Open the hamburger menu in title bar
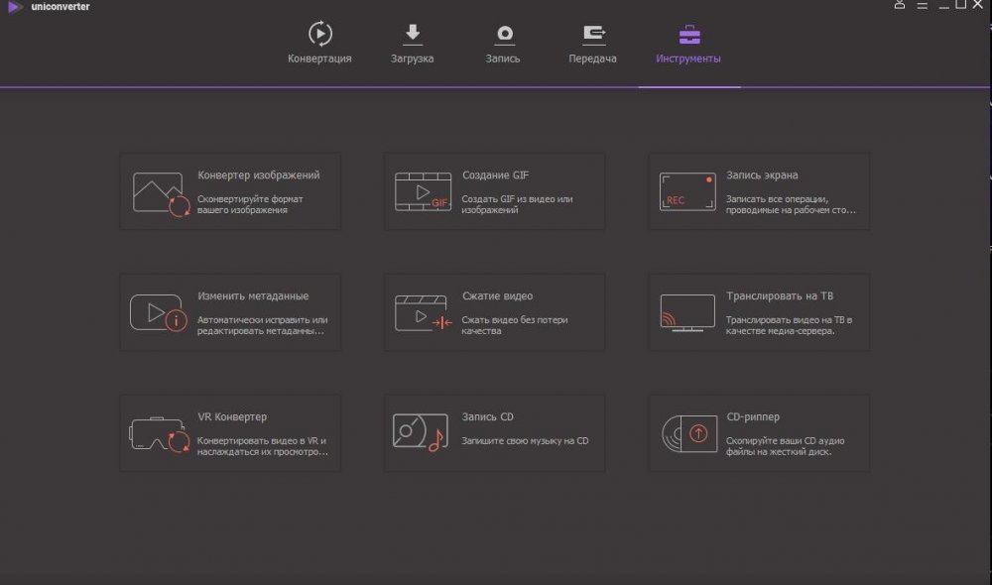Screen dimensions: 992x585 [921, 6]
